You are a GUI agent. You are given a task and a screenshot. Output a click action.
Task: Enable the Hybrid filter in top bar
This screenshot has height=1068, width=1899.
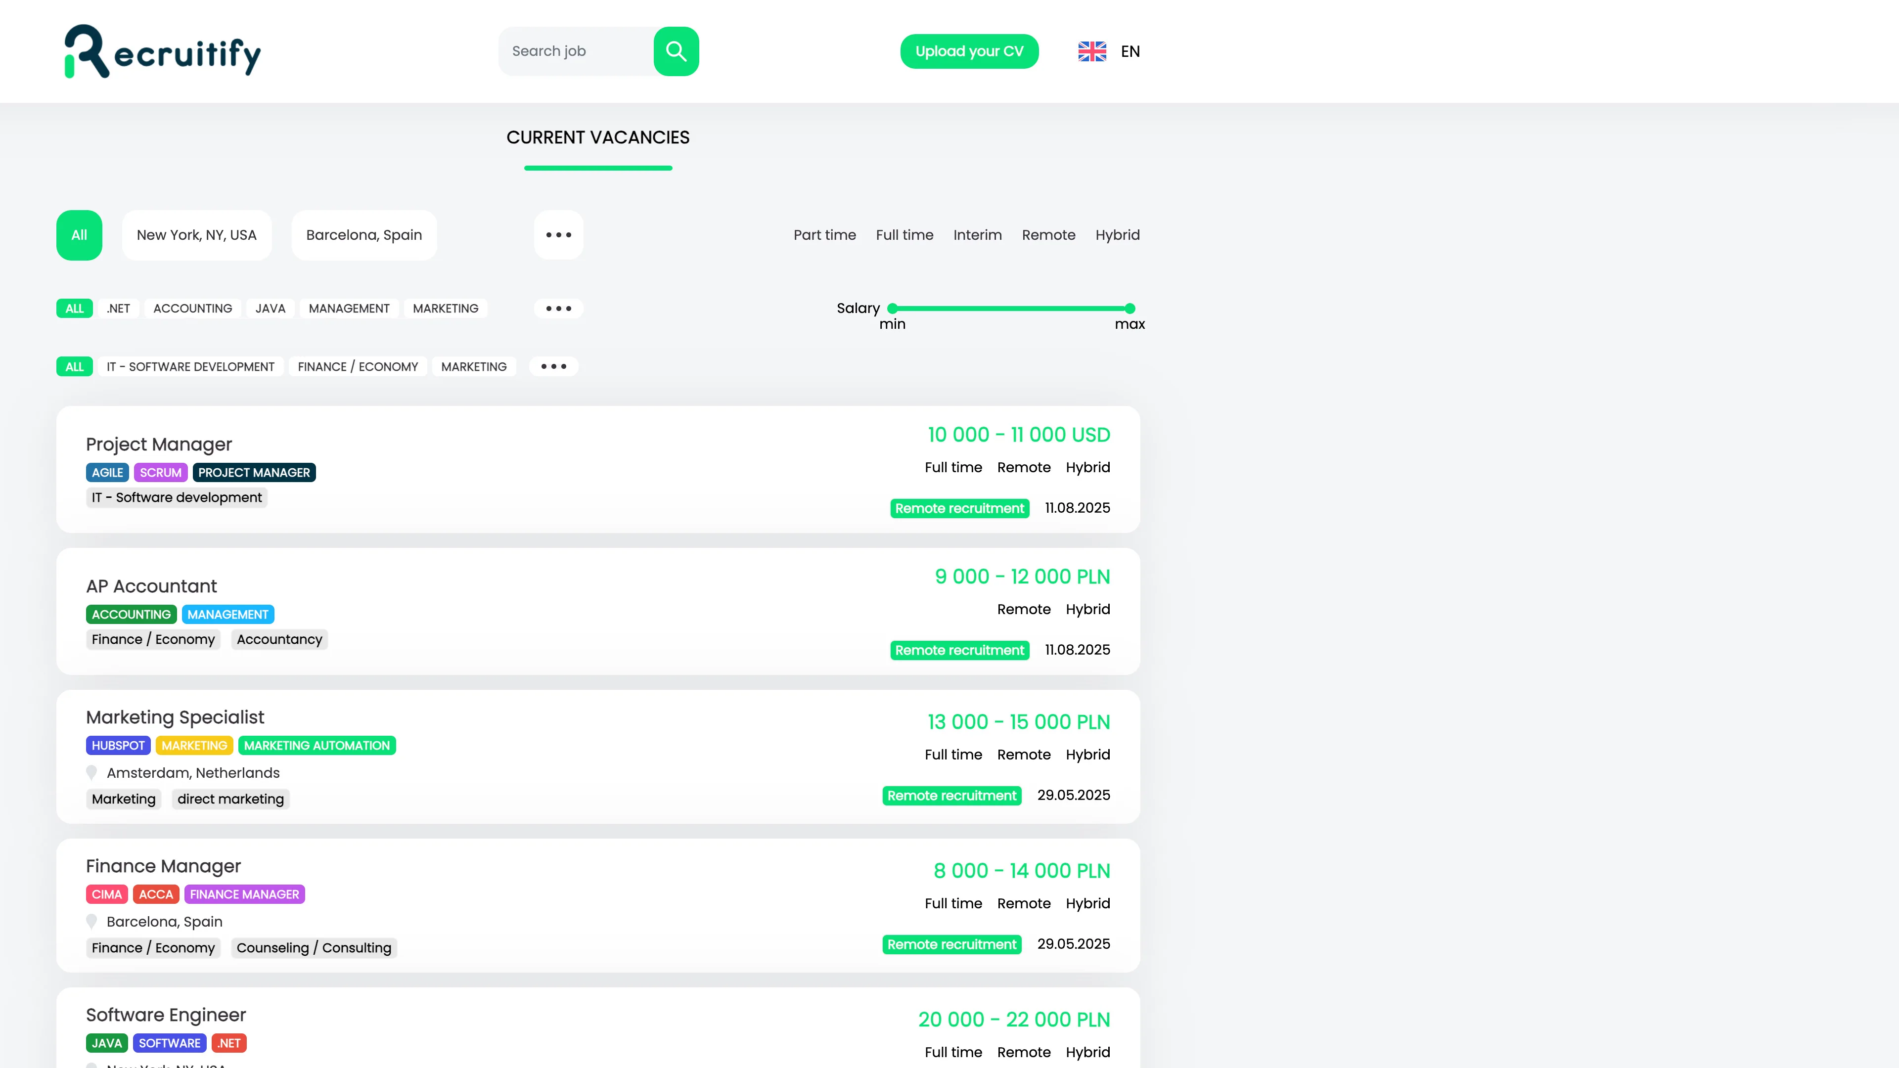[1117, 234]
